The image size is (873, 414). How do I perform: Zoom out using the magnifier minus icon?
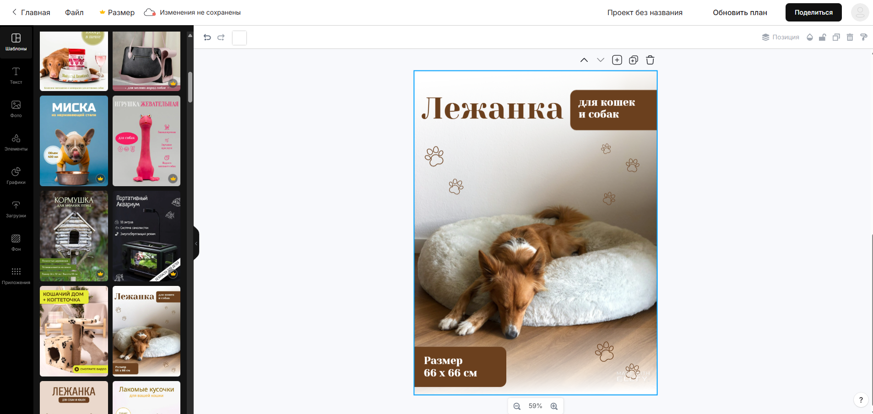pos(517,406)
